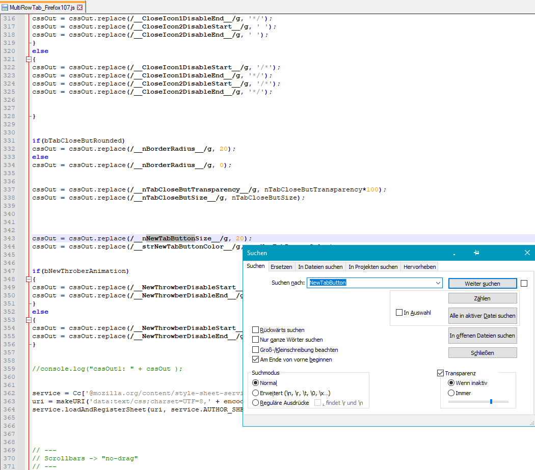
Task: Collapse the fold marker at line 353
Action: click(29, 320)
